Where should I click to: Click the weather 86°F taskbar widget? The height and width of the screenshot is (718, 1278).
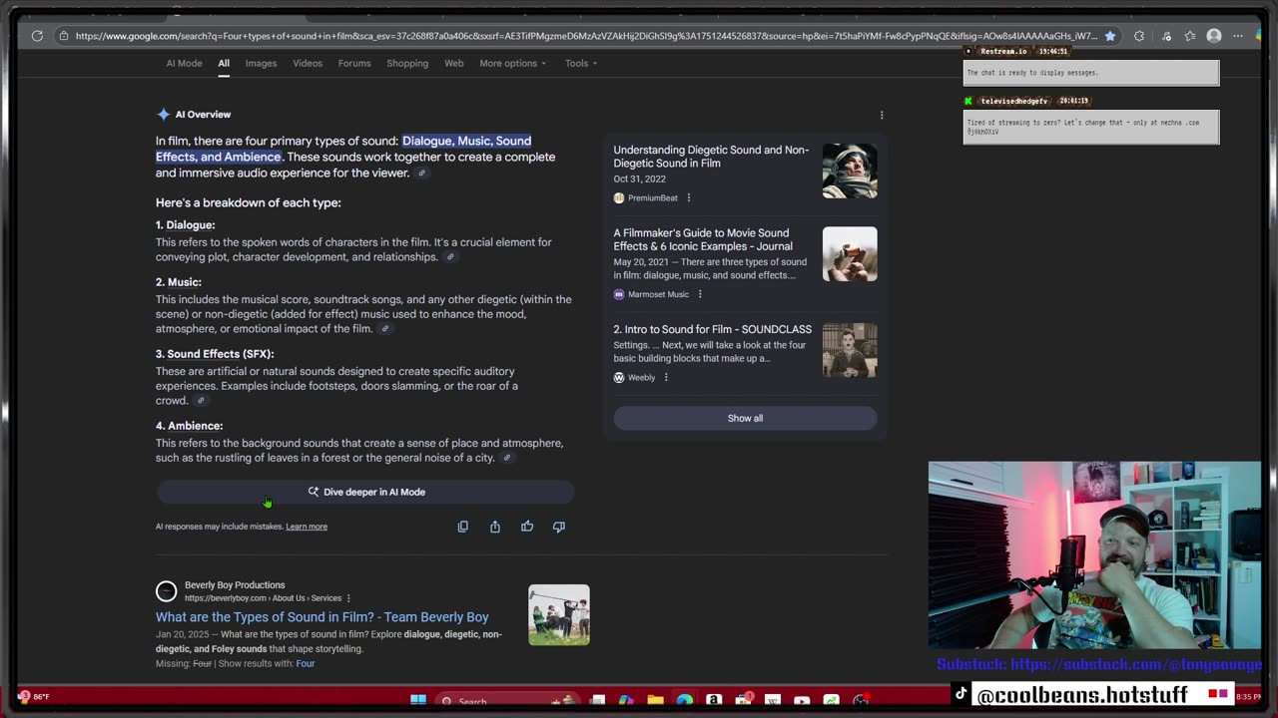click(x=34, y=696)
